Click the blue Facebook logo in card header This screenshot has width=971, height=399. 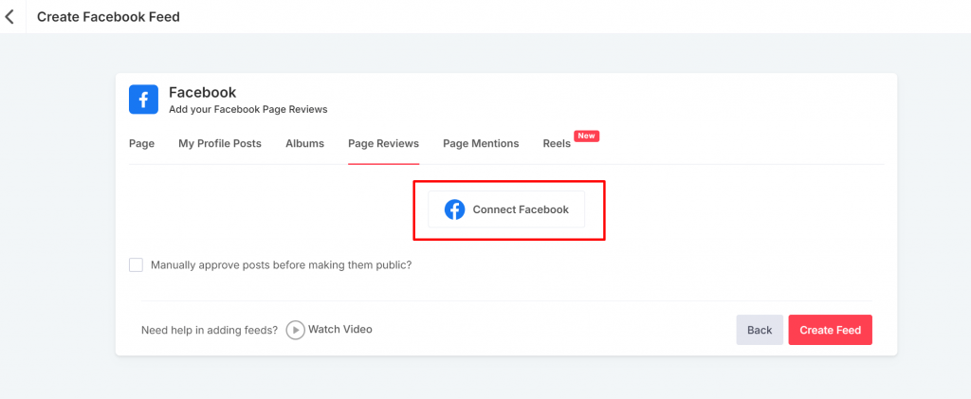coord(143,100)
